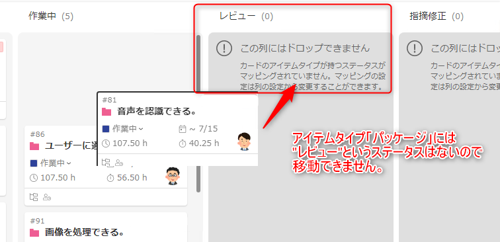Open card title 画像を処理できる。
The width and height of the screenshot is (500, 242).
[x=84, y=233]
